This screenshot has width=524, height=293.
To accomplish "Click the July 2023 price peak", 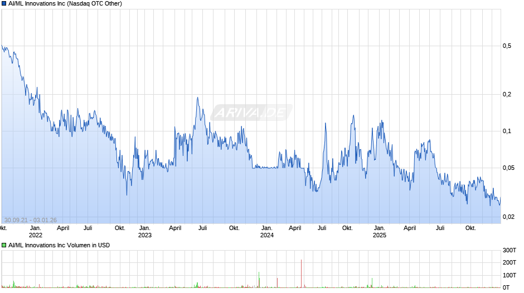I will coord(197,98).
